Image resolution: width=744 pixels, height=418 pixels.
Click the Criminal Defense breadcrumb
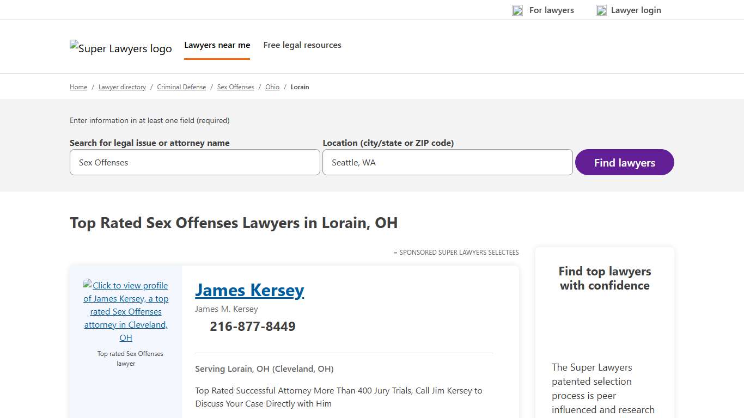pyautogui.click(x=181, y=87)
